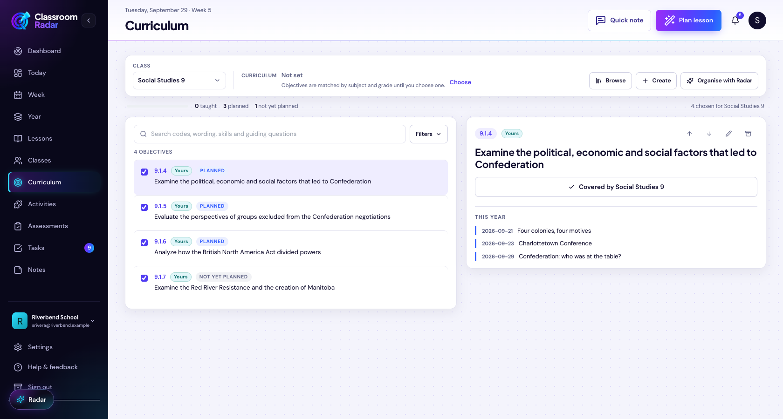Click the Activities puzzle icon
Viewport: 783px width, 419px height.
(18, 204)
